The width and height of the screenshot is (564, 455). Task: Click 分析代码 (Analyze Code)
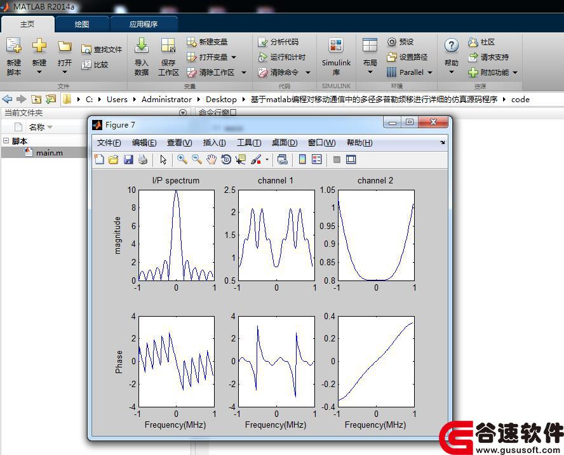(x=278, y=42)
